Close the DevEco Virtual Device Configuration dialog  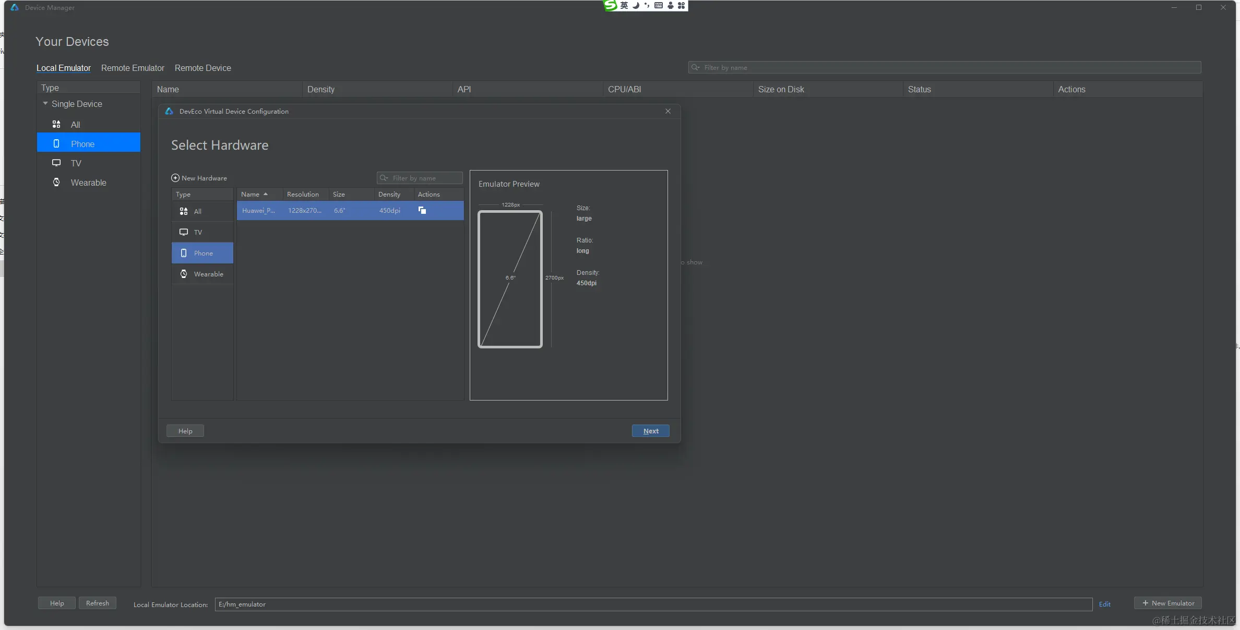tap(668, 112)
